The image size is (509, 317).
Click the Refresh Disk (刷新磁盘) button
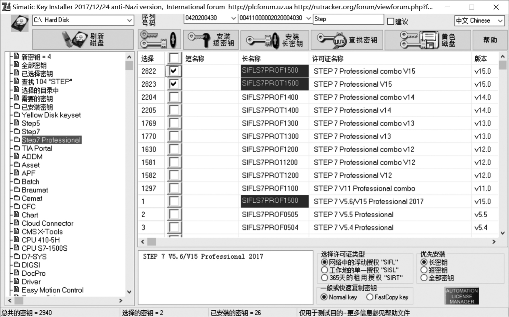(x=83, y=40)
